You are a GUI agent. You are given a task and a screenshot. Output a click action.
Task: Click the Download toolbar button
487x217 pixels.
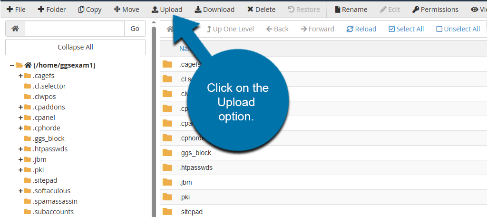coord(214,10)
